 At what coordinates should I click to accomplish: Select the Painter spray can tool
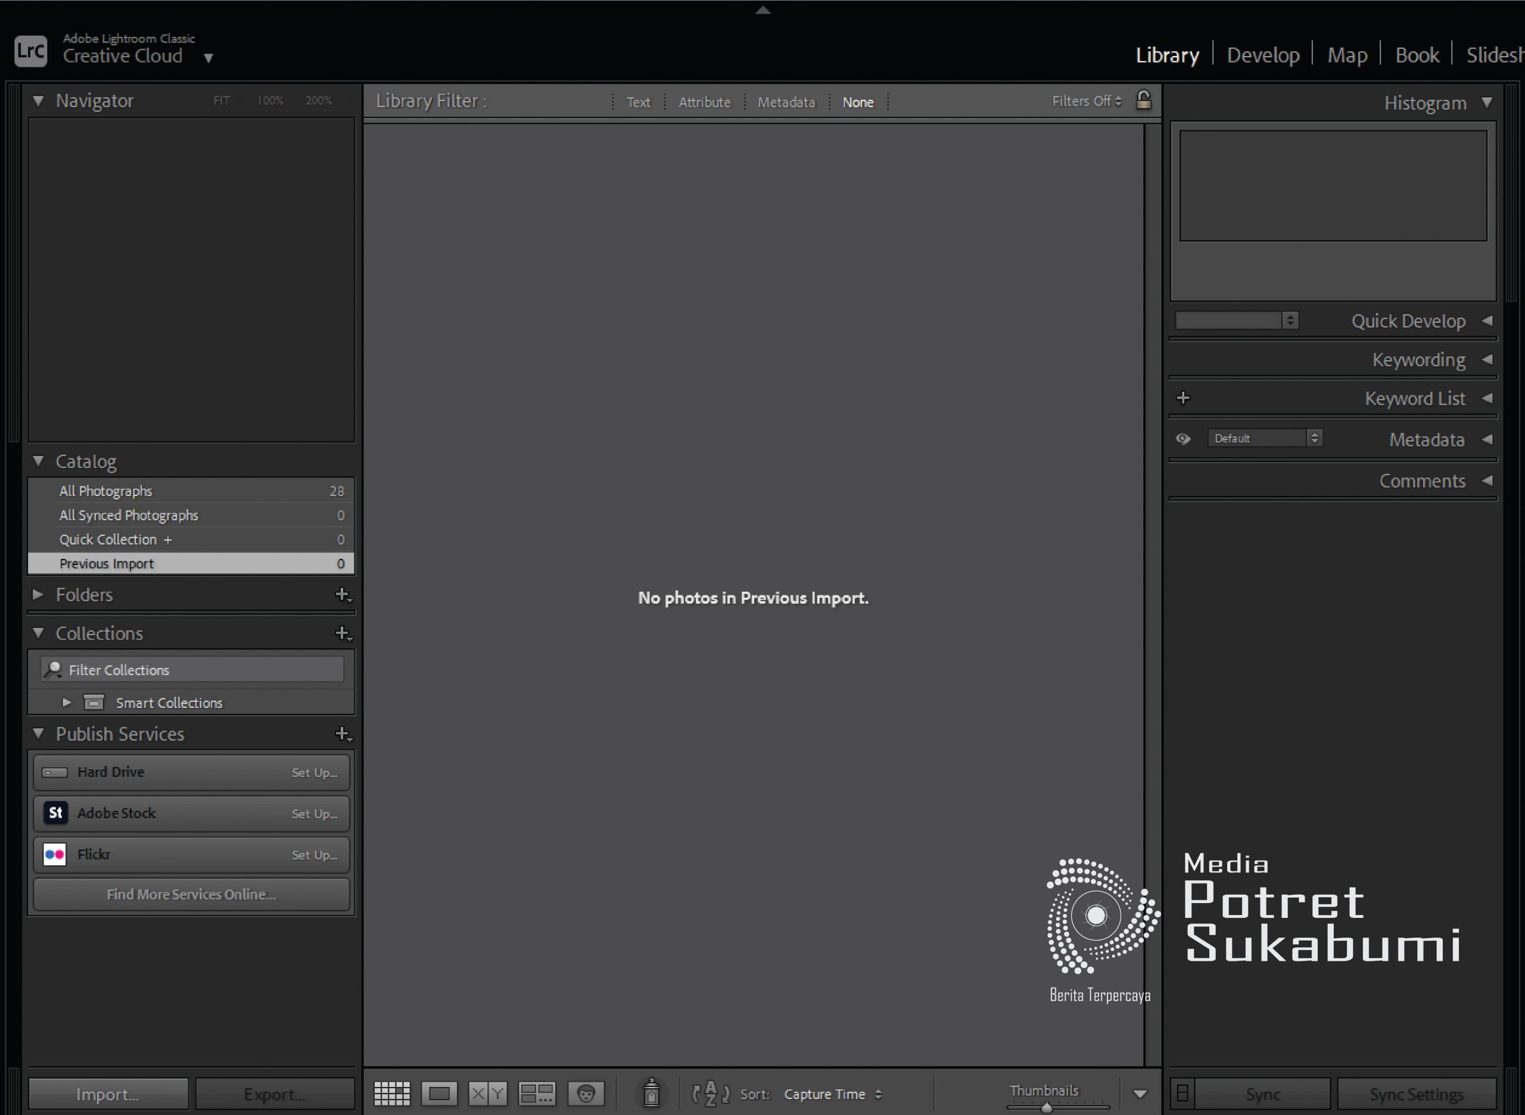click(651, 1092)
